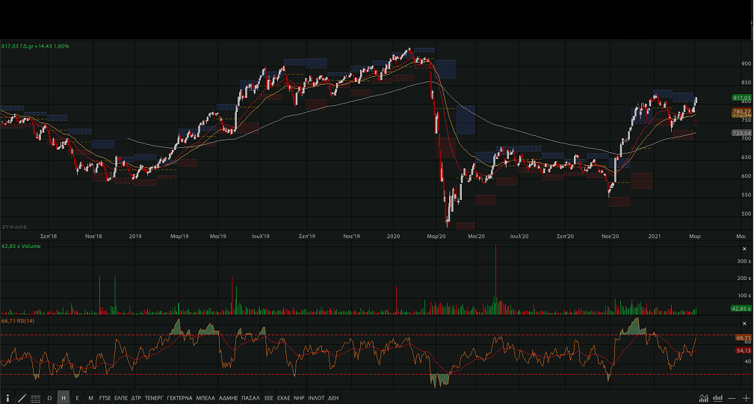Toggle the highlighted Η timeframe button

point(64,398)
